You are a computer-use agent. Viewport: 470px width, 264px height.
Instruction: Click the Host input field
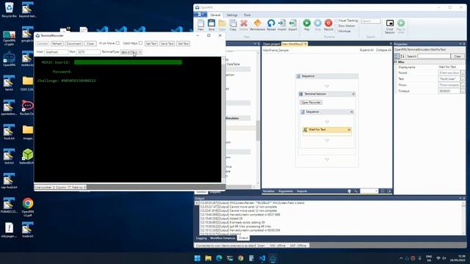click(56, 52)
